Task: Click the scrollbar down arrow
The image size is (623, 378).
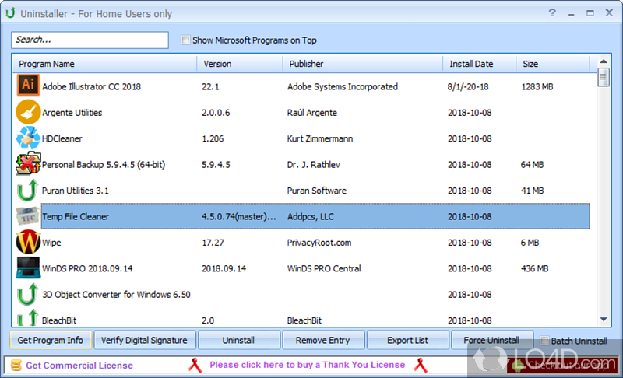Action: tap(604, 320)
